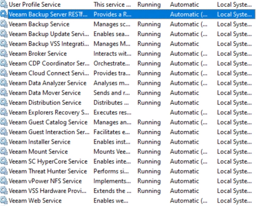Click Local Syste... account of Veeam Broker Service
Viewport: 256px width, 206px height.
(234, 54)
